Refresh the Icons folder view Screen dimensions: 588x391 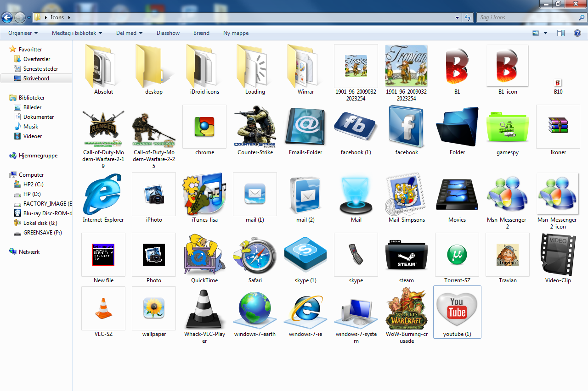[468, 17]
